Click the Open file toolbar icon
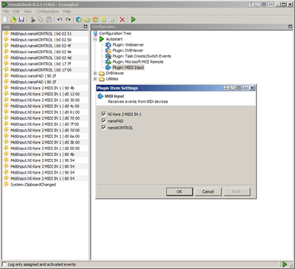The height and width of the screenshot is (269, 295). pos(13,19)
